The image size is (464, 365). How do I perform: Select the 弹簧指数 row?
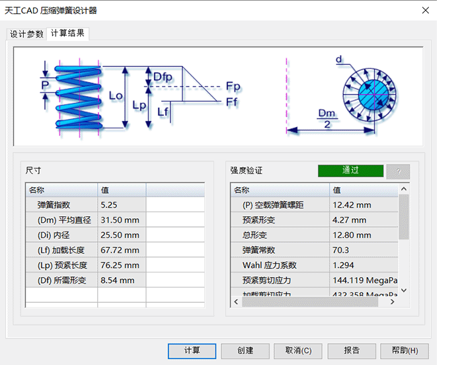115,205
